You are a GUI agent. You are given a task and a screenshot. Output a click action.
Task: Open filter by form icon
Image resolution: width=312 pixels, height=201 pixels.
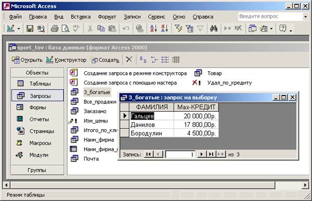click(189, 29)
